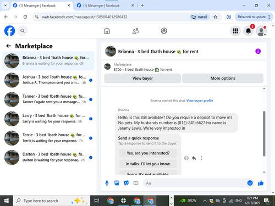Click the Chrome back navigation arrow
This screenshot has height=206, width=275.
(6, 17)
